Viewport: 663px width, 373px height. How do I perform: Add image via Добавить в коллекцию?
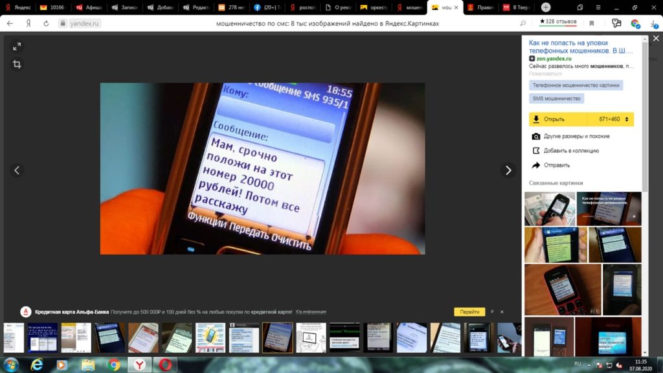[x=570, y=150]
